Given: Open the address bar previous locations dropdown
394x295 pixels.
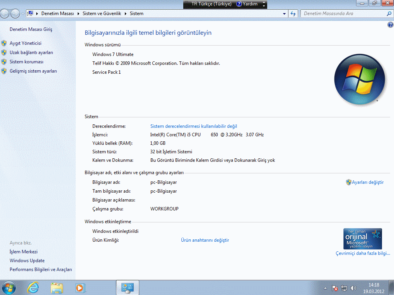Looking at the screenshot, I should [285, 14].
